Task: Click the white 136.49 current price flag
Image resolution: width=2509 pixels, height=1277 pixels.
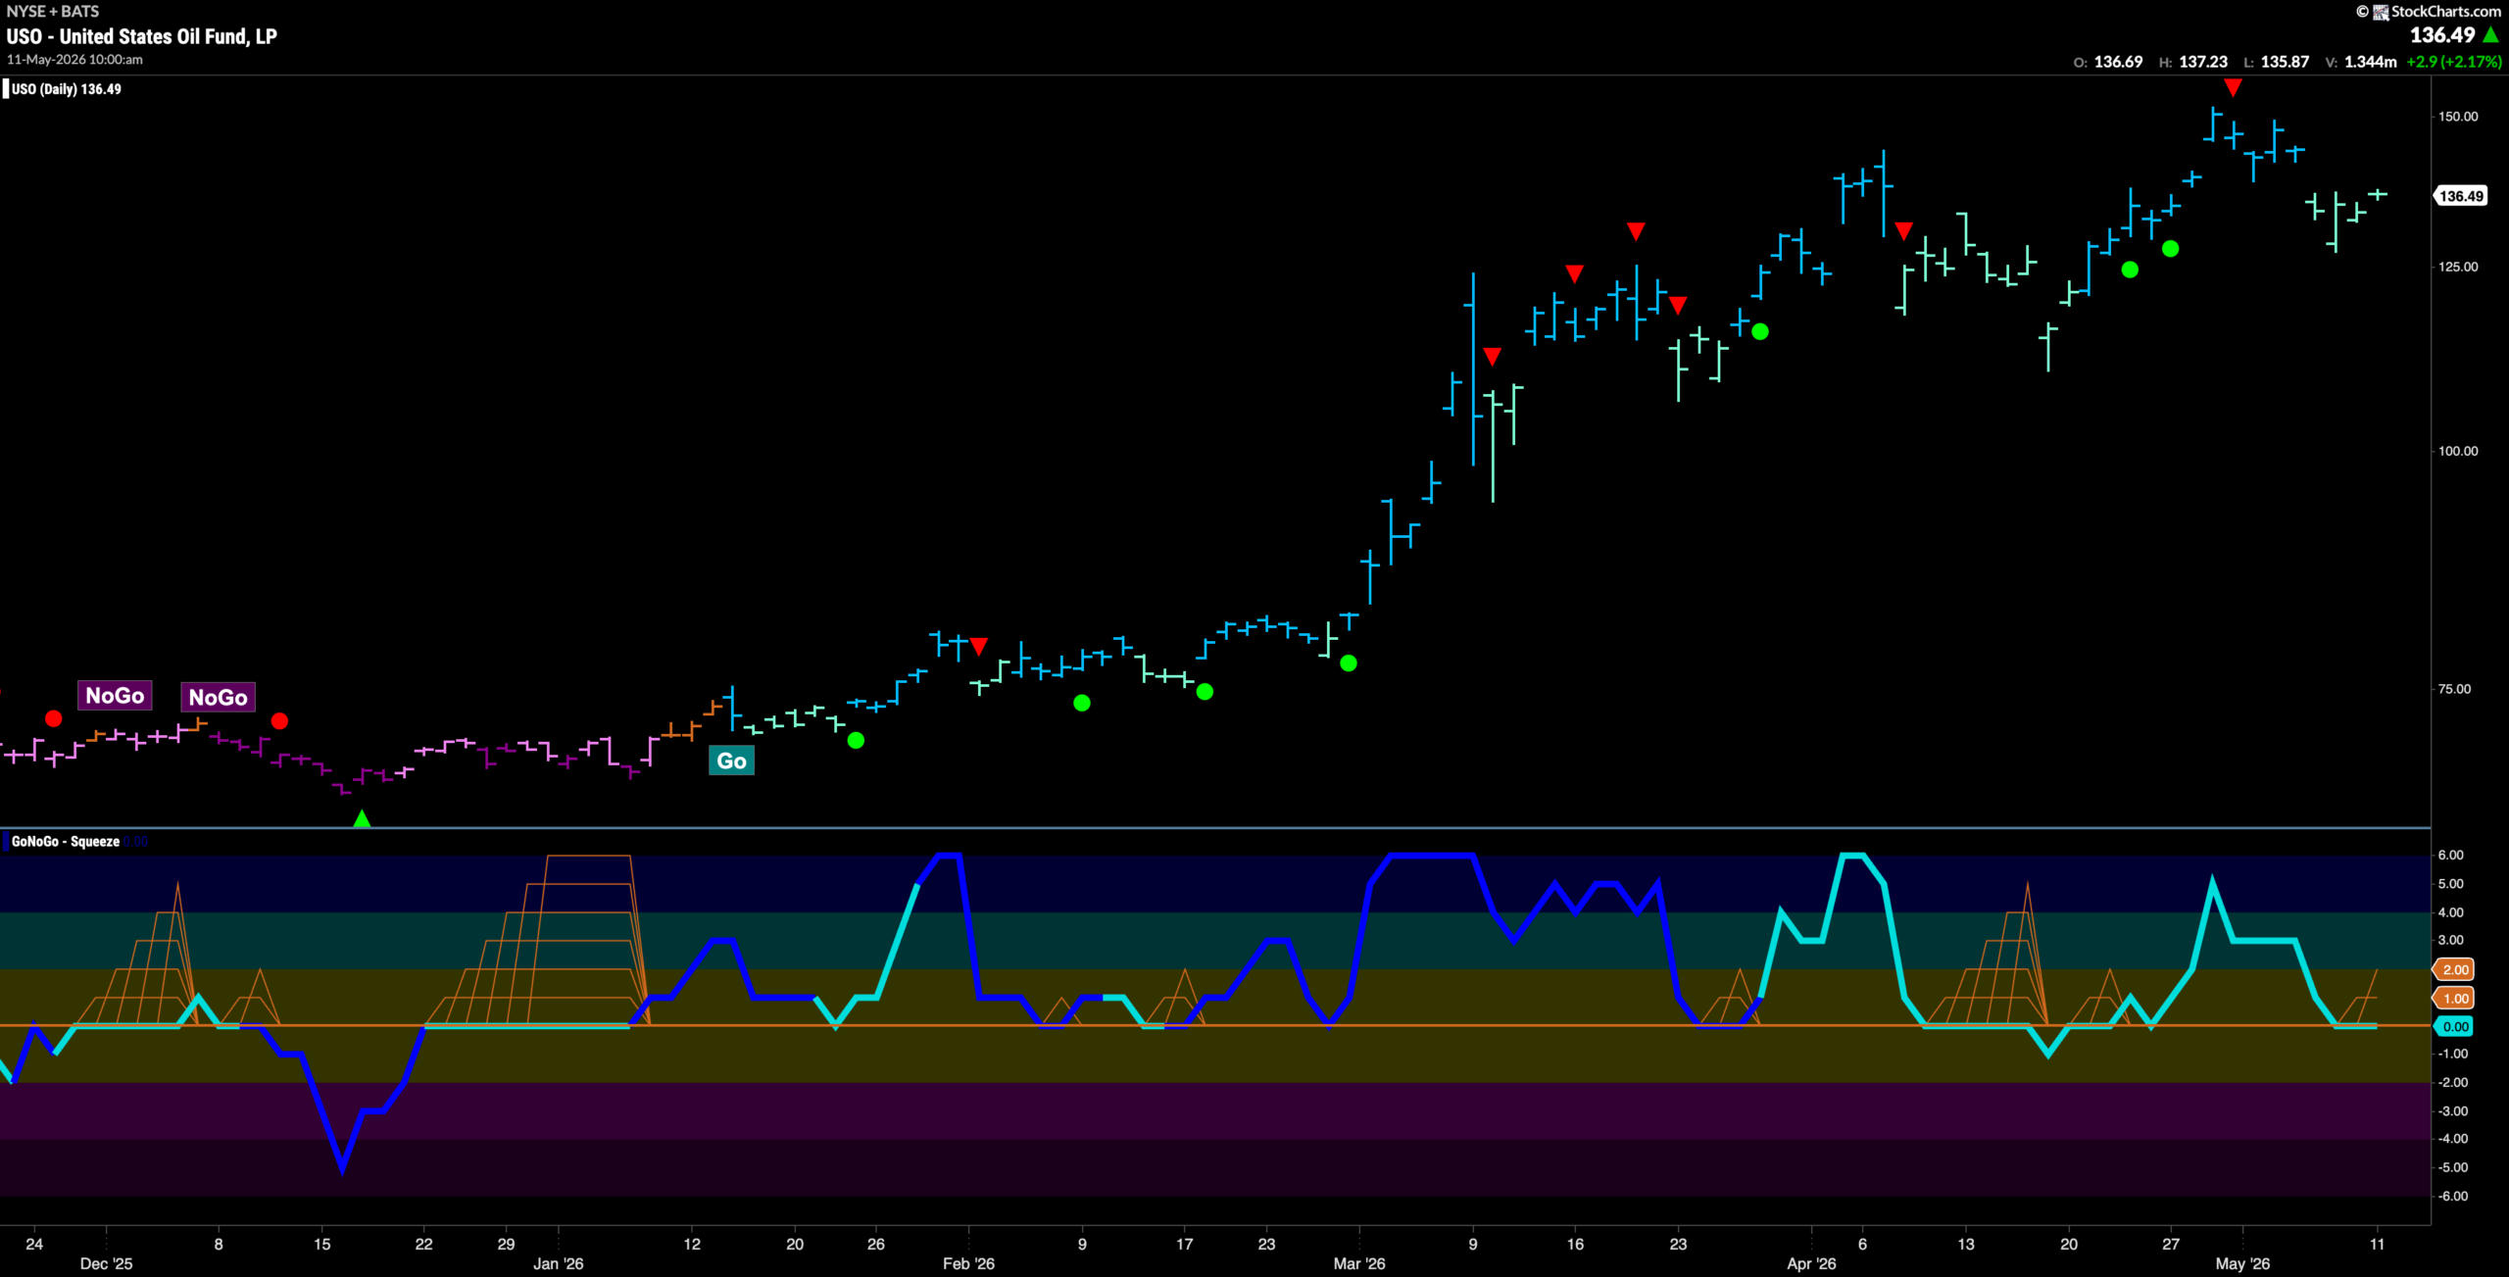Action: (2461, 196)
